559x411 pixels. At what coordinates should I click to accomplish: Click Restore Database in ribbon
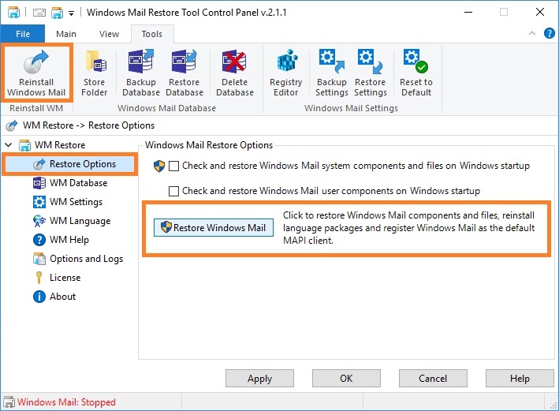click(184, 73)
